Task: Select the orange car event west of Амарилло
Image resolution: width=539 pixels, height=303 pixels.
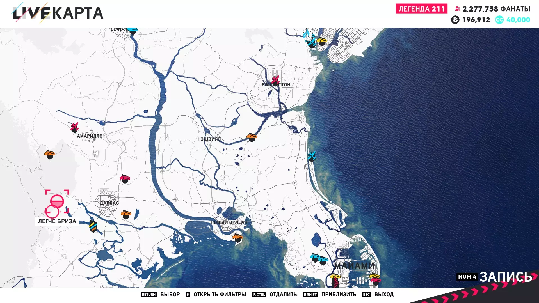Action: coord(50,154)
